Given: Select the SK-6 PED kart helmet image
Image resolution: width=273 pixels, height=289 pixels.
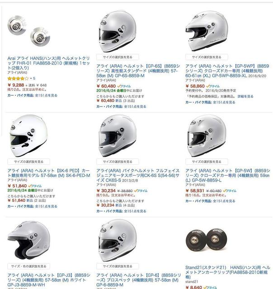Looking at the screenshot, I should pos(28,135).
